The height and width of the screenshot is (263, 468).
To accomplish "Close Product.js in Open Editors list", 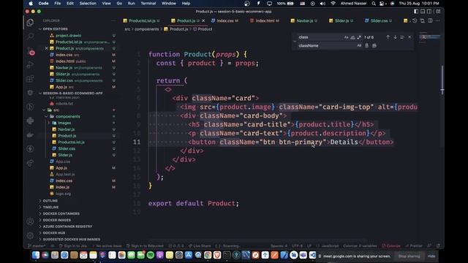I will [x=47, y=48].
